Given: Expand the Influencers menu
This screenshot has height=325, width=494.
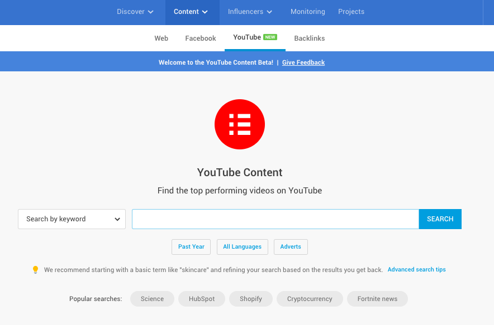Looking at the screenshot, I should pos(250,12).
